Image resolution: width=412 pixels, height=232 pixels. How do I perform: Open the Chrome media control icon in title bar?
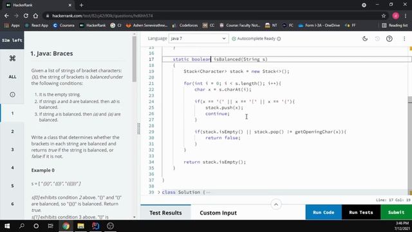[x=364, y=5]
